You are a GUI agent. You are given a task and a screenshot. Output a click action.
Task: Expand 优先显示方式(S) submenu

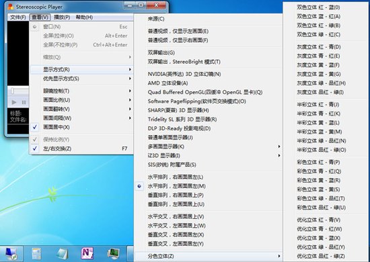click(x=81, y=79)
